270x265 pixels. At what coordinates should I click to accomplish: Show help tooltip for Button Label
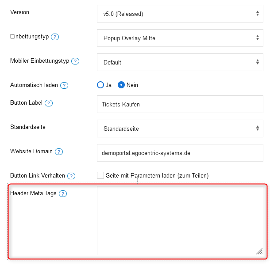[49, 103]
